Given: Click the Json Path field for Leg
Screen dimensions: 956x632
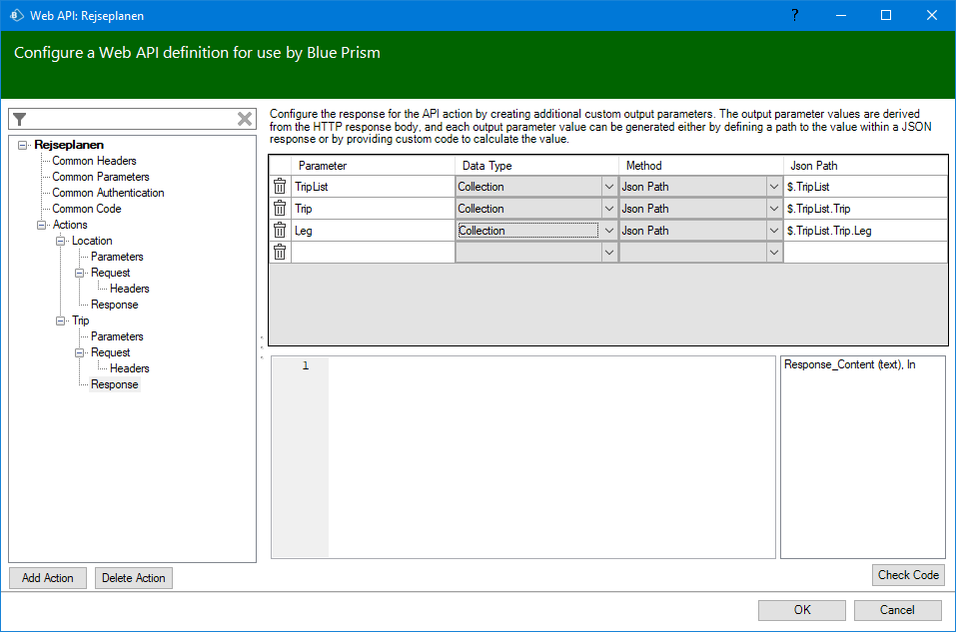Looking at the screenshot, I should click(864, 230).
